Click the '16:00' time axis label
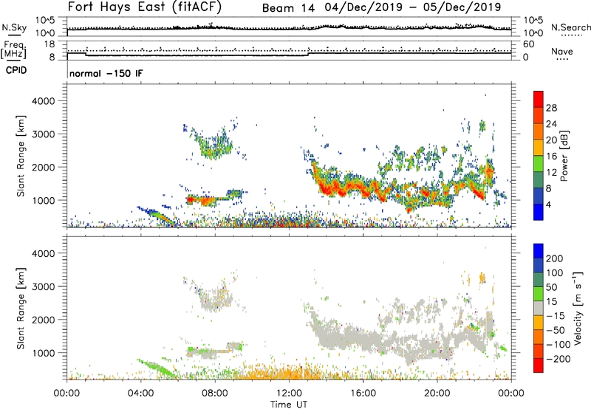Screen dimensions: 591x409 click(363, 393)
